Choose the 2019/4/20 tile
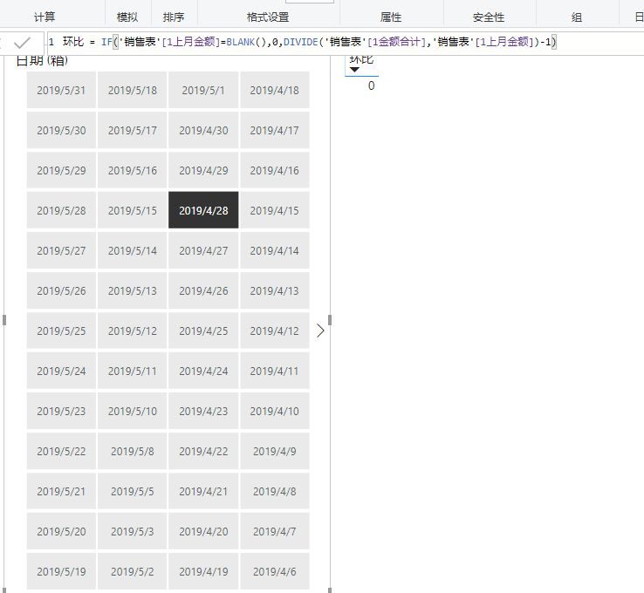Screen dimensions: 644x593 (x=203, y=531)
